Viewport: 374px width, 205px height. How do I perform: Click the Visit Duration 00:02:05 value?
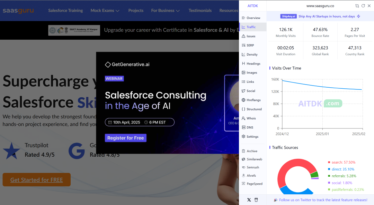(286, 48)
